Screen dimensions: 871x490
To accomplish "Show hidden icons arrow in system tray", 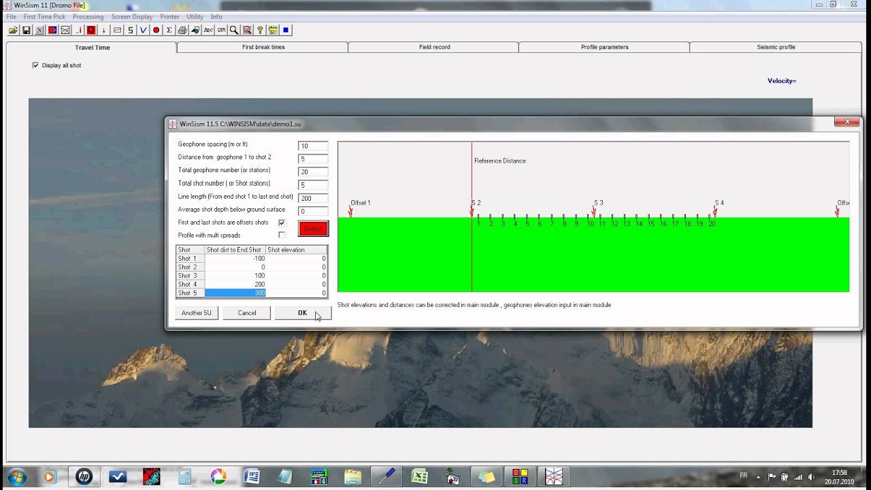I will click(759, 476).
